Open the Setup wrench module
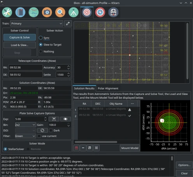 pyautogui.click(x=7, y=12)
